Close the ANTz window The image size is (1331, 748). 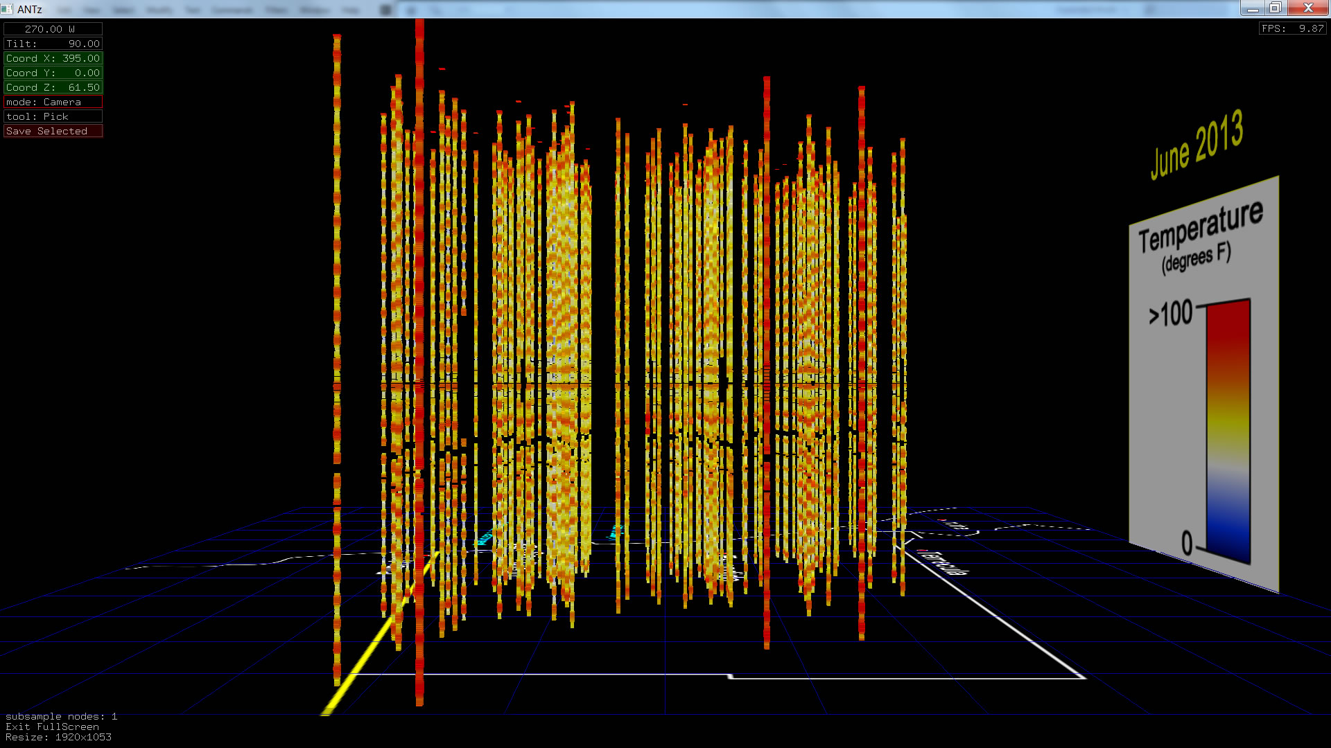point(1307,8)
